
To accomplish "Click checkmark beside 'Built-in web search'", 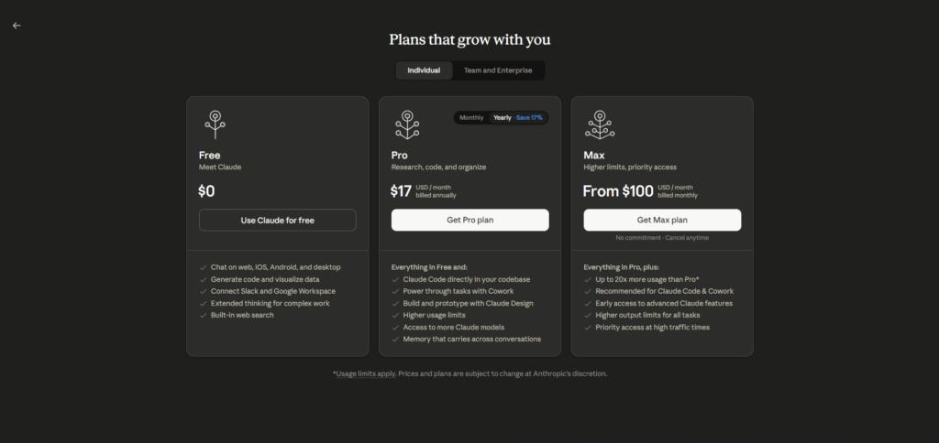I will 203,316.
